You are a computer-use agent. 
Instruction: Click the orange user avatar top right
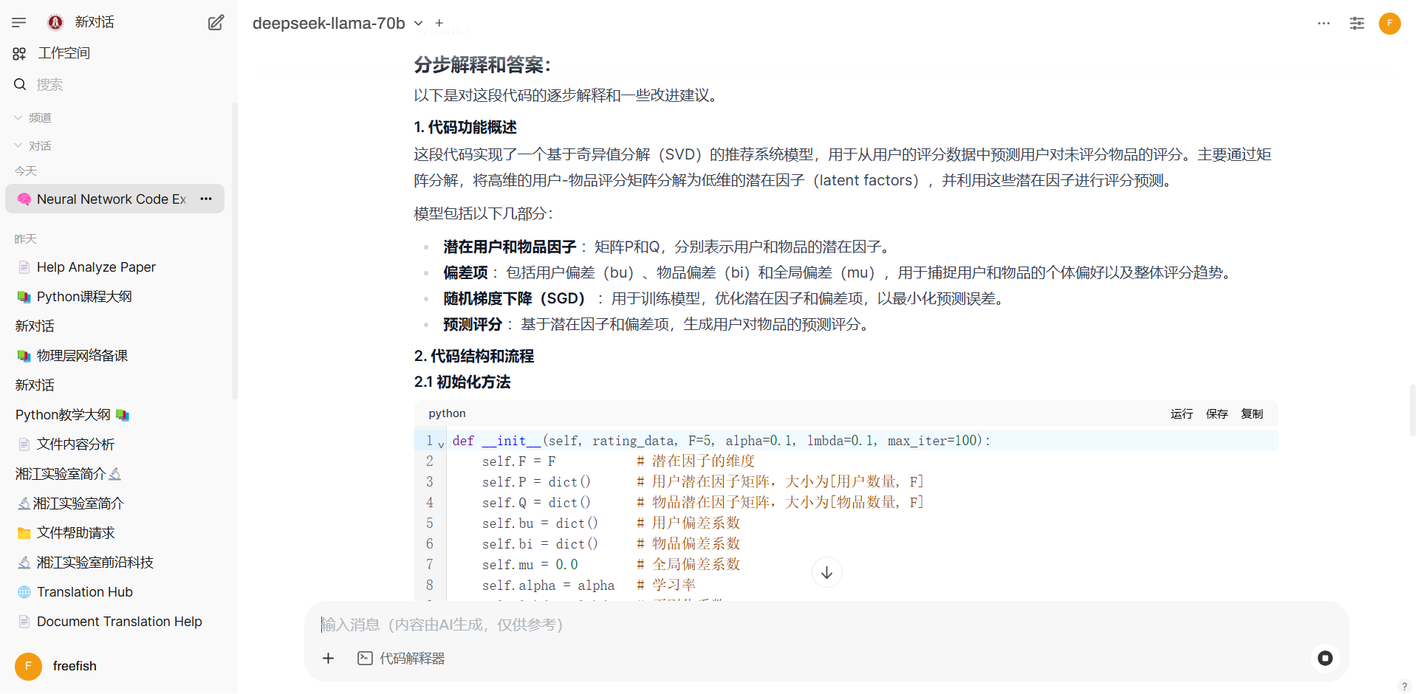tap(1389, 24)
